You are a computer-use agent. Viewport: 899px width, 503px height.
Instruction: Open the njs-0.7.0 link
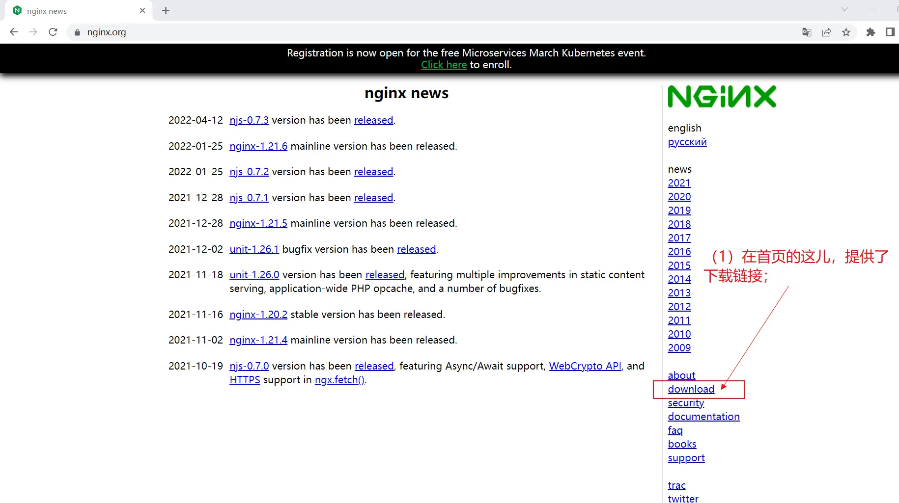(249, 366)
